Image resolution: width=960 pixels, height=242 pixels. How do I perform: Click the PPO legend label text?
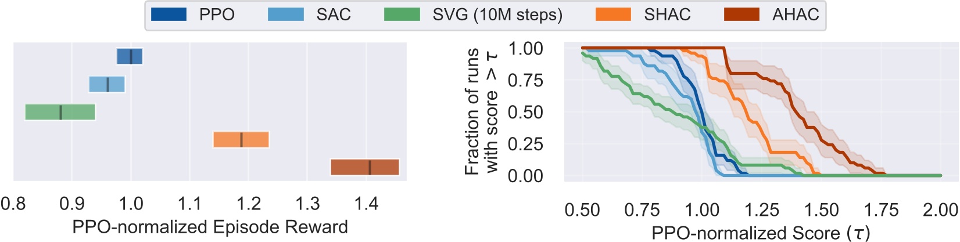(217, 15)
